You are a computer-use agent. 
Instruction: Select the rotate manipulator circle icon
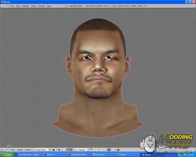(74, 150)
